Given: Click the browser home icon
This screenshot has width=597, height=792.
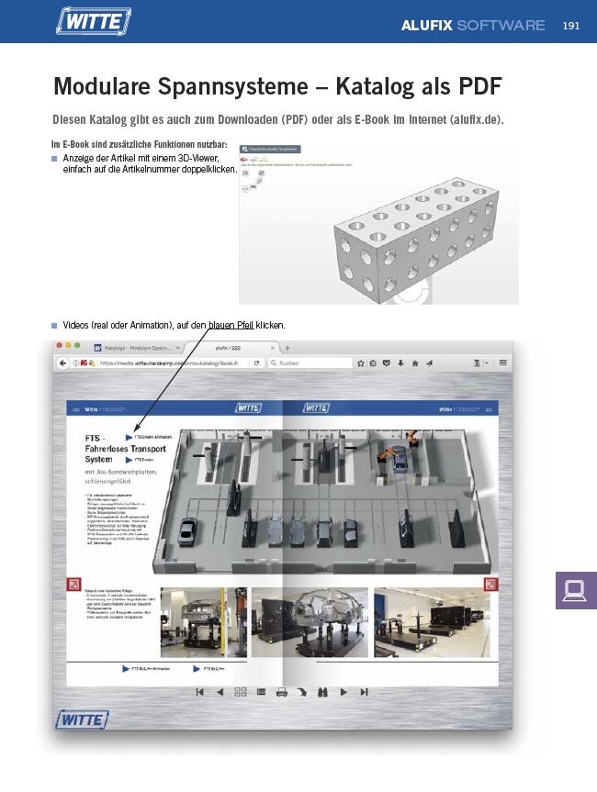Looking at the screenshot, I should tap(415, 363).
